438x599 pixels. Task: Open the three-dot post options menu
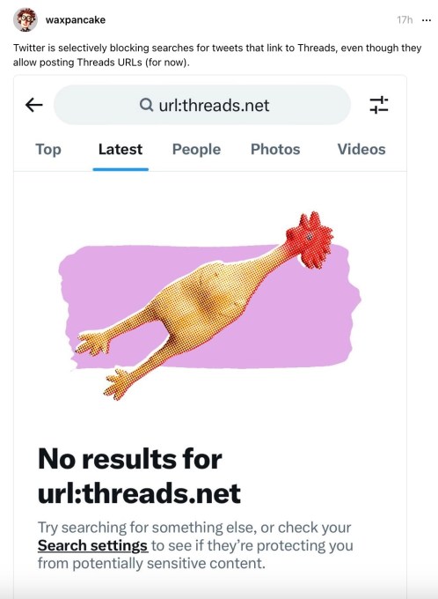click(x=427, y=20)
